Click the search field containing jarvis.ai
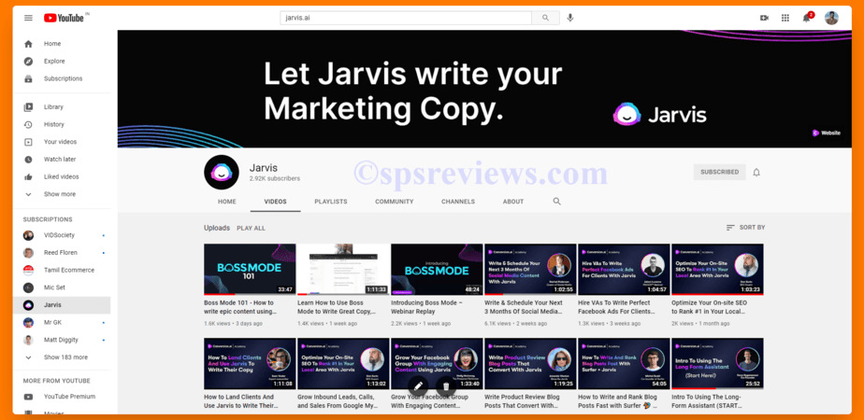864x420 pixels. tap(405, 18)
